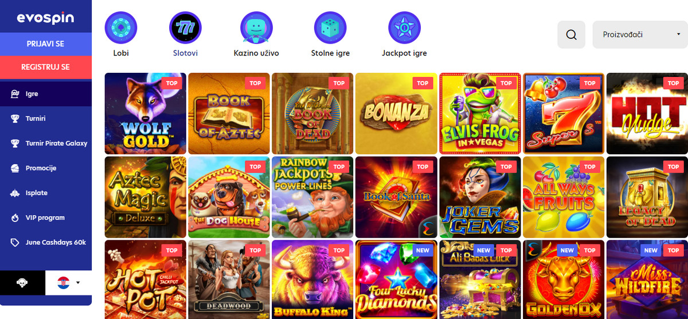688x319 pixels.
Task: Select the Slotovi 777 icon
Action: pos(185,28)
